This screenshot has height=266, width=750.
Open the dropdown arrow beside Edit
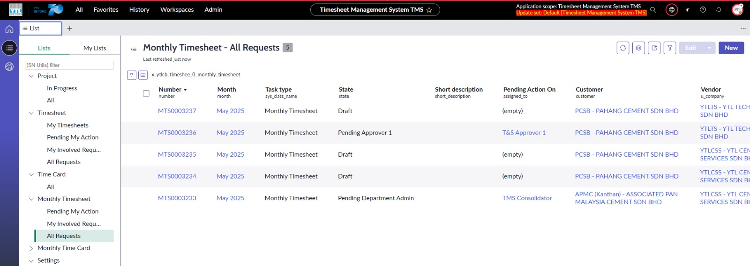[709, 48]
